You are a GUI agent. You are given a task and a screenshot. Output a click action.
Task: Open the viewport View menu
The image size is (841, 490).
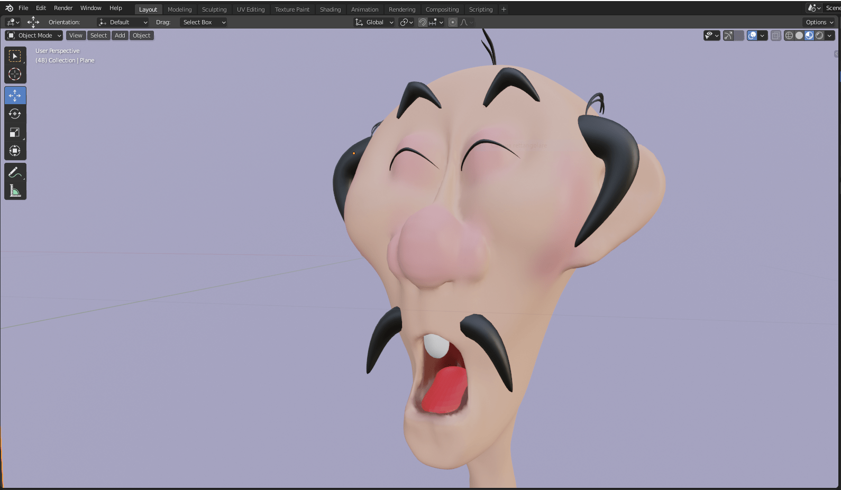[x=76, y=35]
